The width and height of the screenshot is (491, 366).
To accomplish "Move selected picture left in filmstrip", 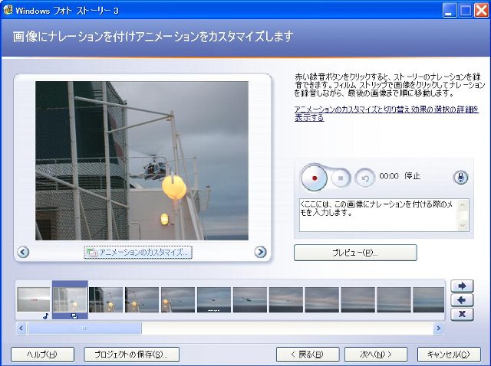I will tap(460, 299).
